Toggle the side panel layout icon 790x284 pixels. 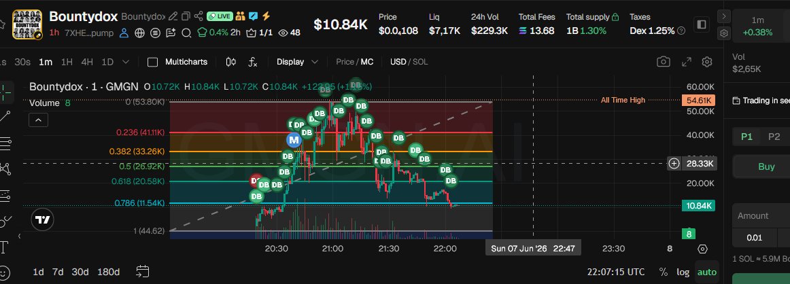701,24
